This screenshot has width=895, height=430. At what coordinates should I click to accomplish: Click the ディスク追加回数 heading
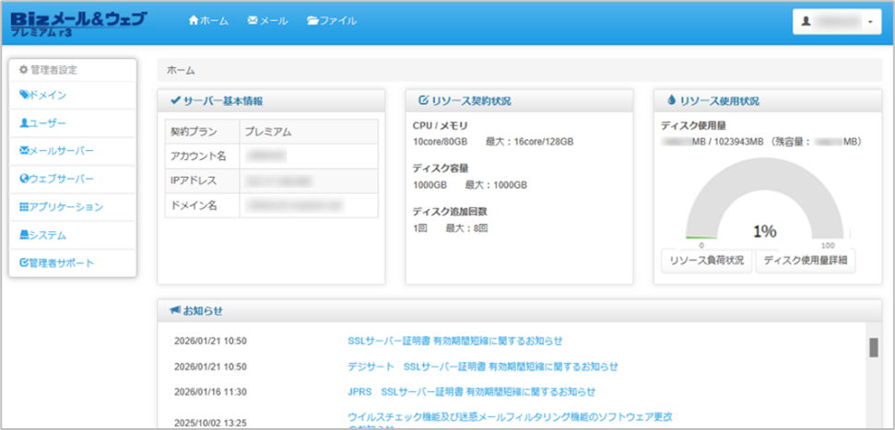pos(450,212)
